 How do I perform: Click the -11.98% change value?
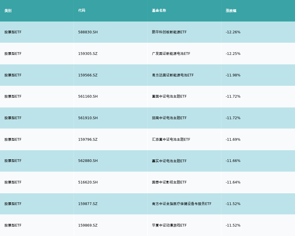click(233, 75)
